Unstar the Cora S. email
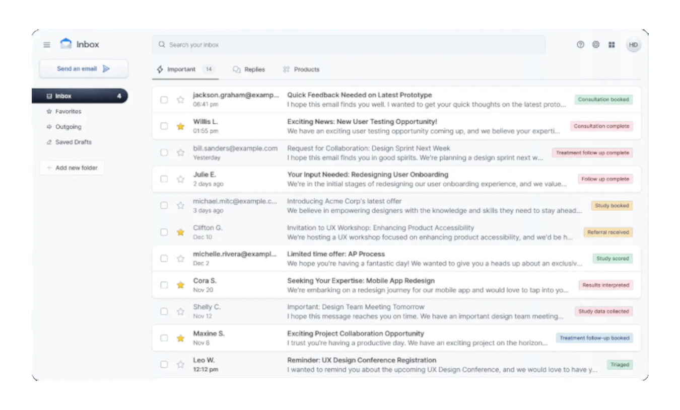This screenshot has height=410, width=680. [x=180, y=285]
